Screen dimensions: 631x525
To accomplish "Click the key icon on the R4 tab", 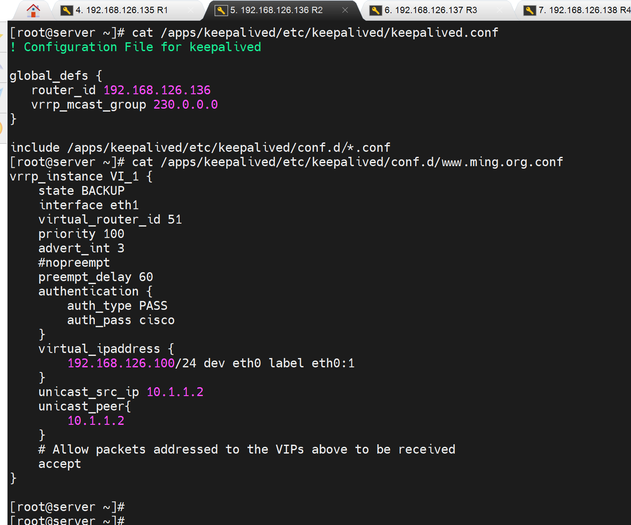I will coord(529,10).
